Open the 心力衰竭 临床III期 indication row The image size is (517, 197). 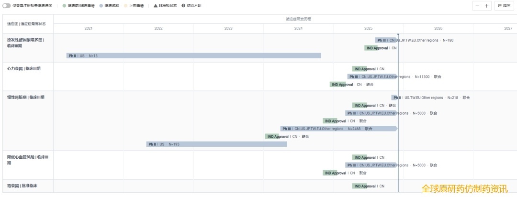[x=24, y=69]
